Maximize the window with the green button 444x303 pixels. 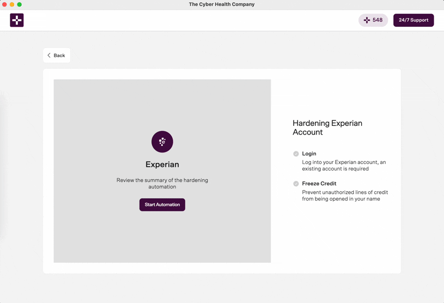click(19, 4)
